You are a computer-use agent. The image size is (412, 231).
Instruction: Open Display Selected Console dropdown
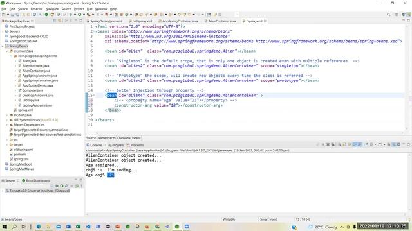point(375,144)
